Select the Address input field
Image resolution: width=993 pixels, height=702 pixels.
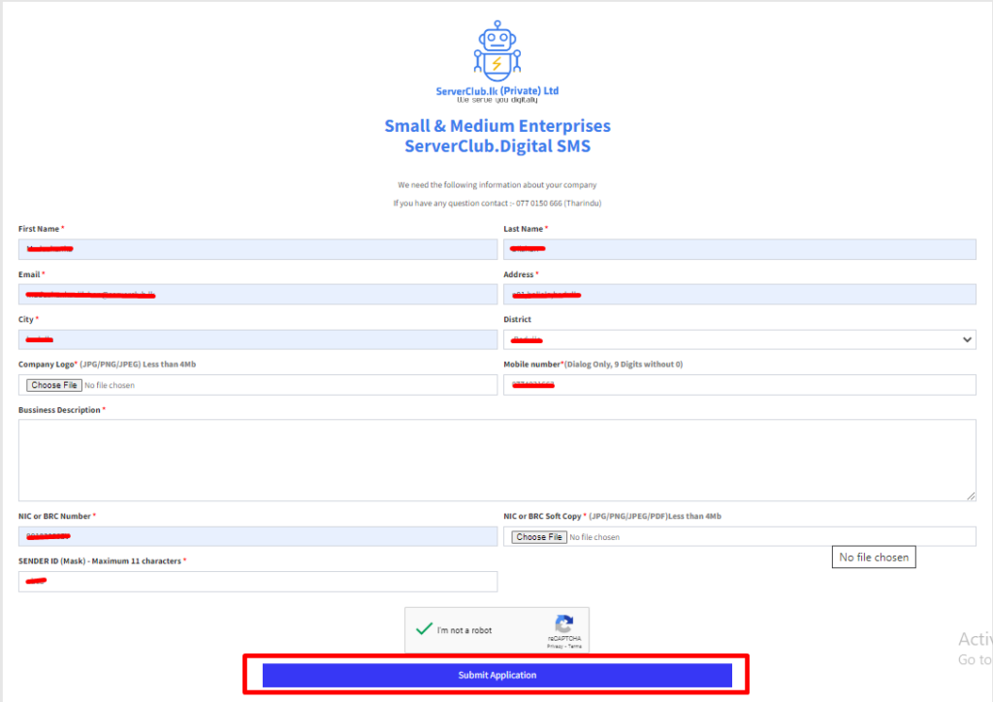click(x=739, y=294)
